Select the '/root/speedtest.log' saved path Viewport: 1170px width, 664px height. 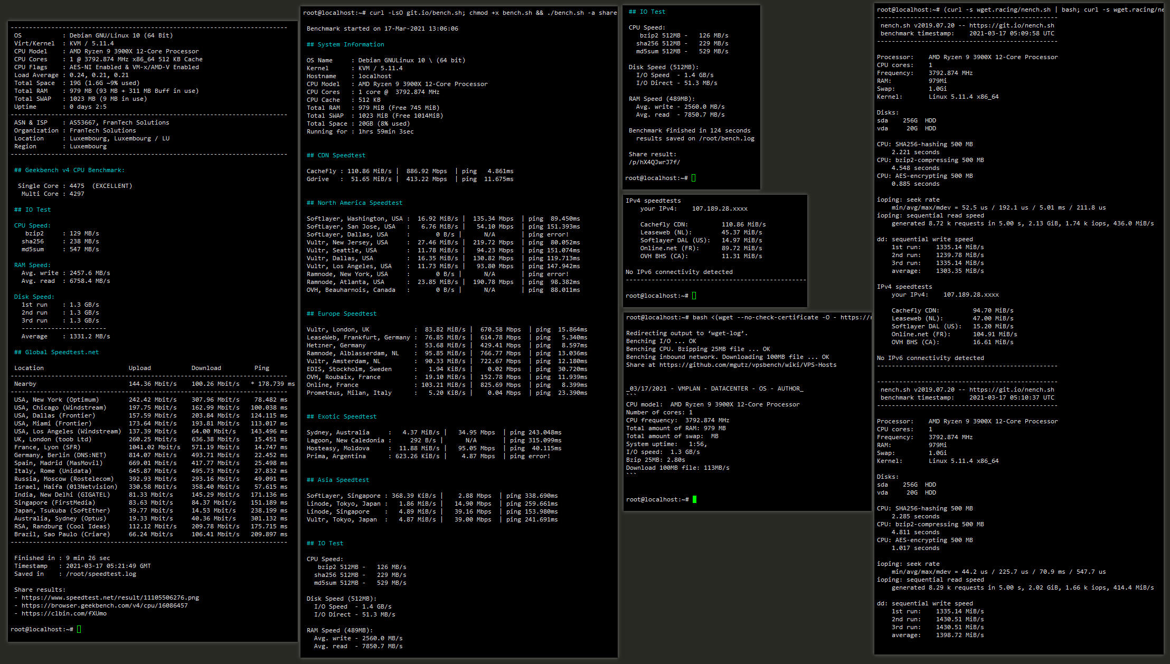101,574
